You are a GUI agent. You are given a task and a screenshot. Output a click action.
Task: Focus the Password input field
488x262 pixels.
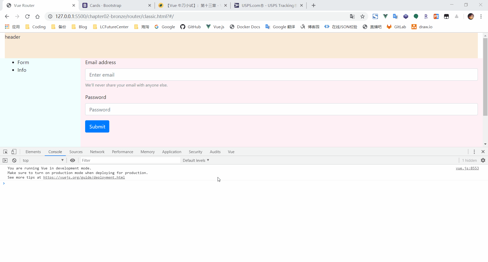tap(281, 109)
